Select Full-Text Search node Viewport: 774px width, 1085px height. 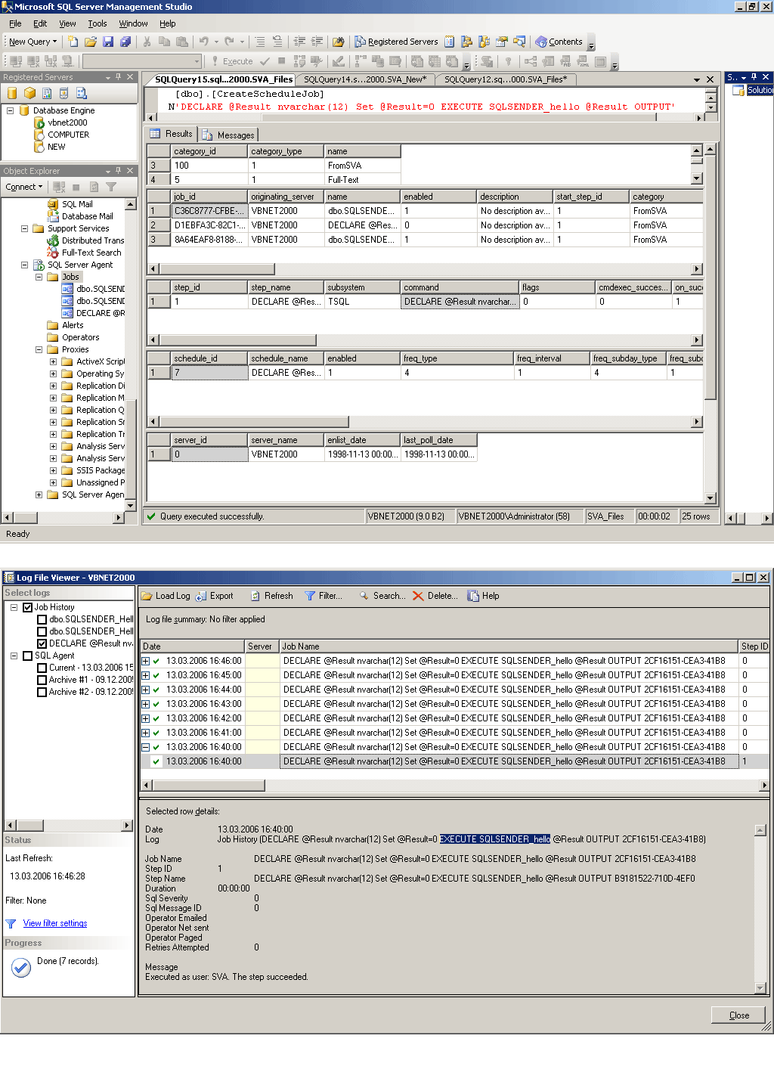[x=91, y=253]
